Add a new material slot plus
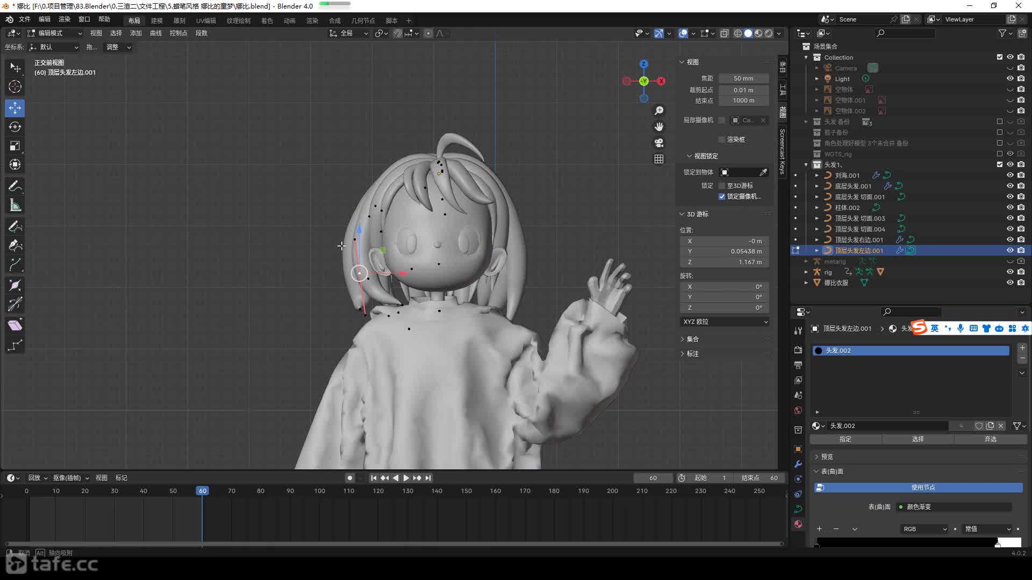Screen dimensions: 1032x580 coord(1022,348)
